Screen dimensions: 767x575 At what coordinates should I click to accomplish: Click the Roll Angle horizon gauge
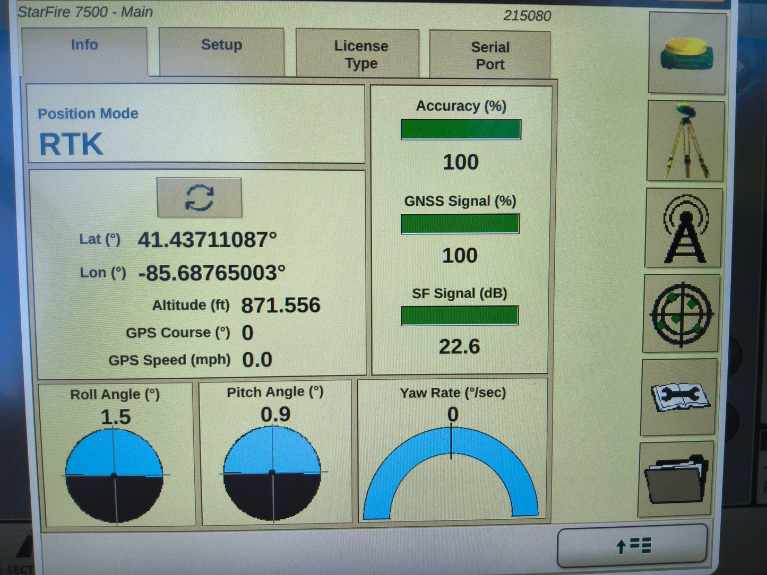point(114,476)
